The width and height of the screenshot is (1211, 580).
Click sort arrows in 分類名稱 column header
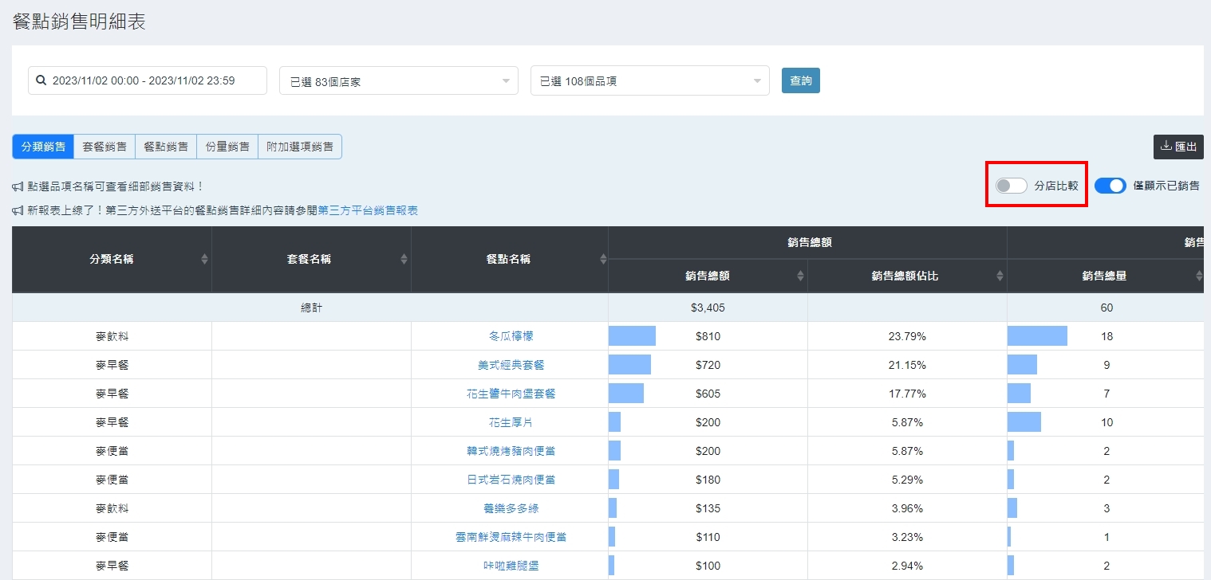(204, 259)
